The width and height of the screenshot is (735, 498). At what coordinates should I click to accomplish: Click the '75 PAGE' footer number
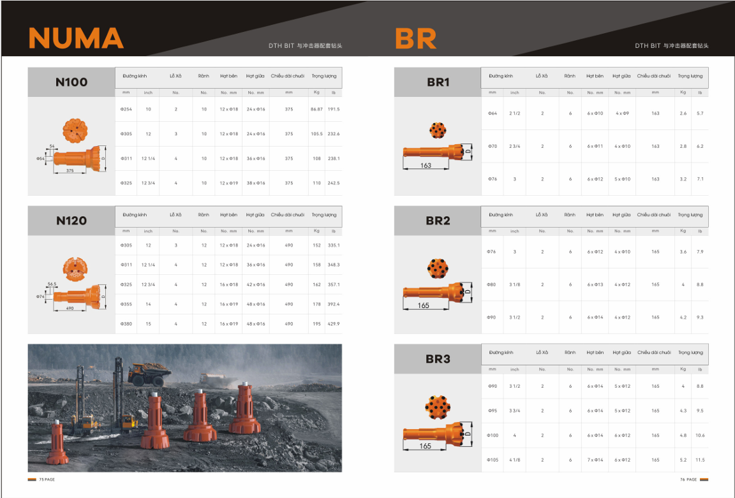(47, 480)
